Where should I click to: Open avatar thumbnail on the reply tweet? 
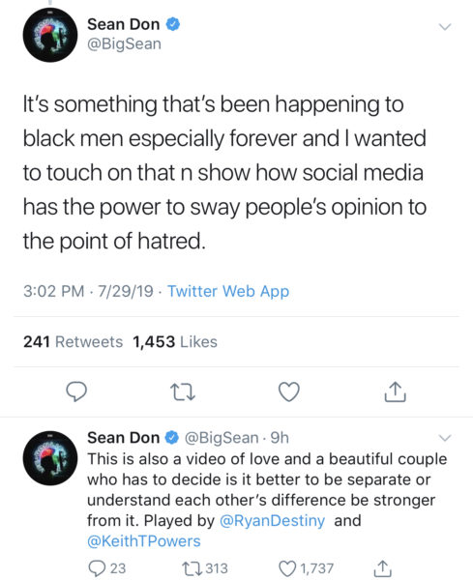(50, 458)
